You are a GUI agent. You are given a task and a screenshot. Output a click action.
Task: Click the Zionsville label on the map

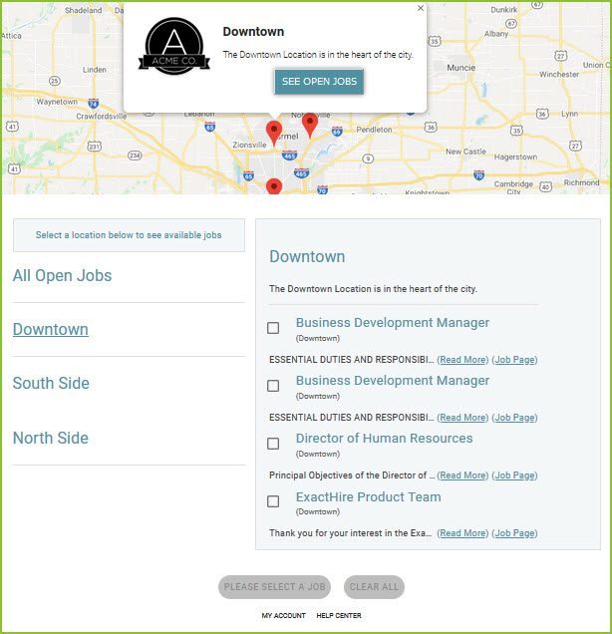pyautogui.click(x=249, y=145)
